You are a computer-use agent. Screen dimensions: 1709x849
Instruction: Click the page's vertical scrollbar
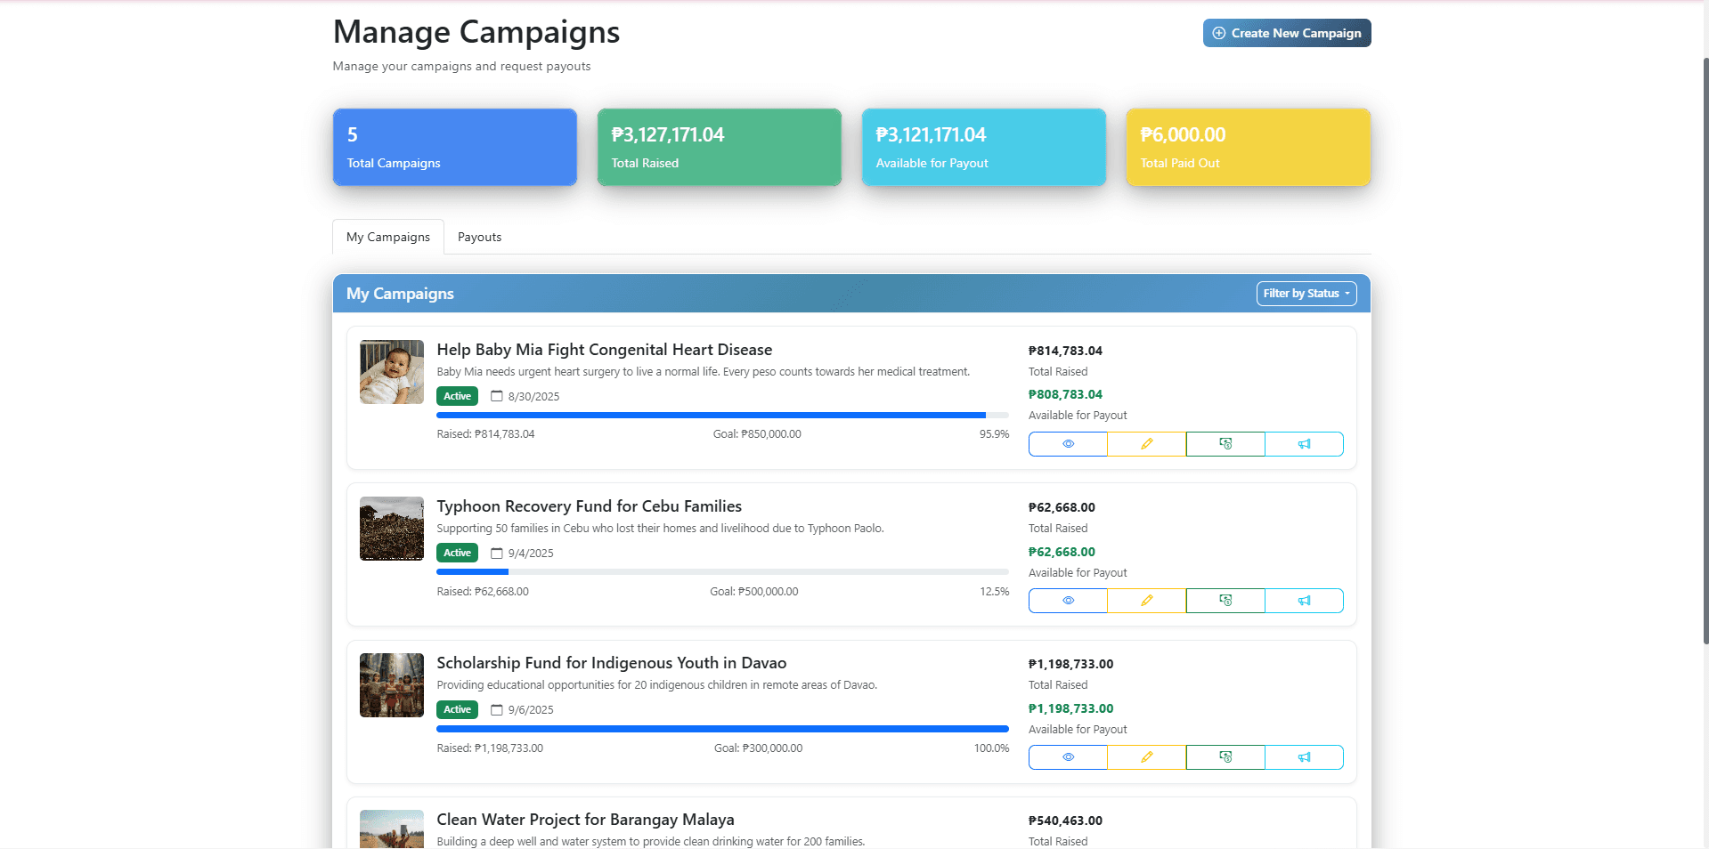coord(1705,349)
